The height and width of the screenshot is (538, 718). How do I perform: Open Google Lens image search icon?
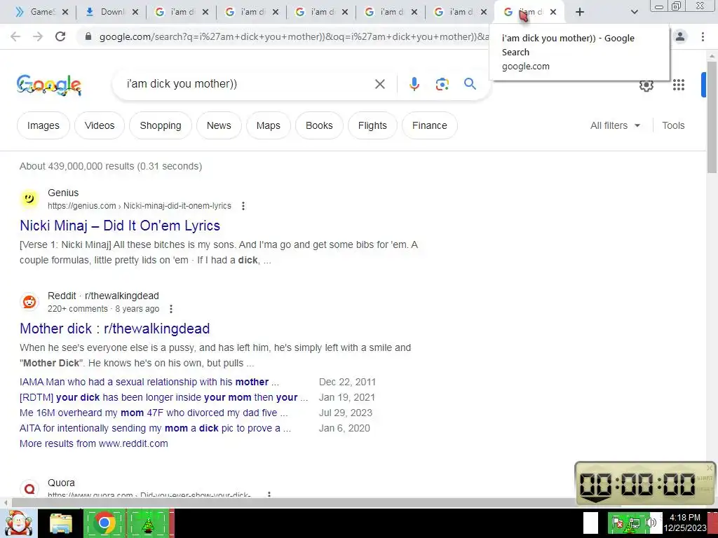click(x=442, y=84)
